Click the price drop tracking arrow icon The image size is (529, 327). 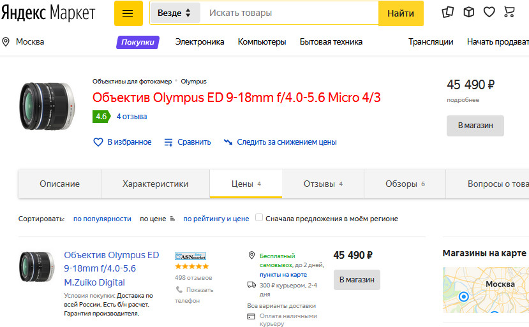pos(228,142)
